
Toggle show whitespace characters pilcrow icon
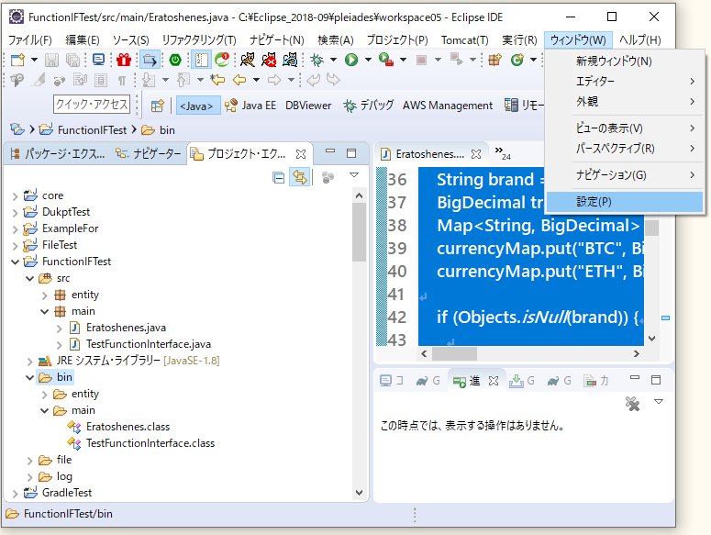[121, 81]
